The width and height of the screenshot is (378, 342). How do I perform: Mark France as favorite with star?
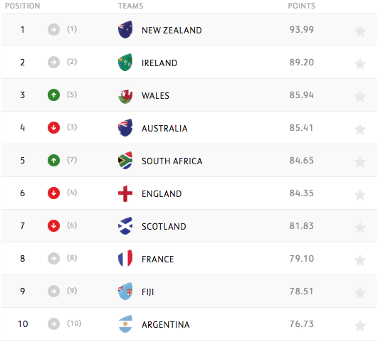(x=360, y=260)
